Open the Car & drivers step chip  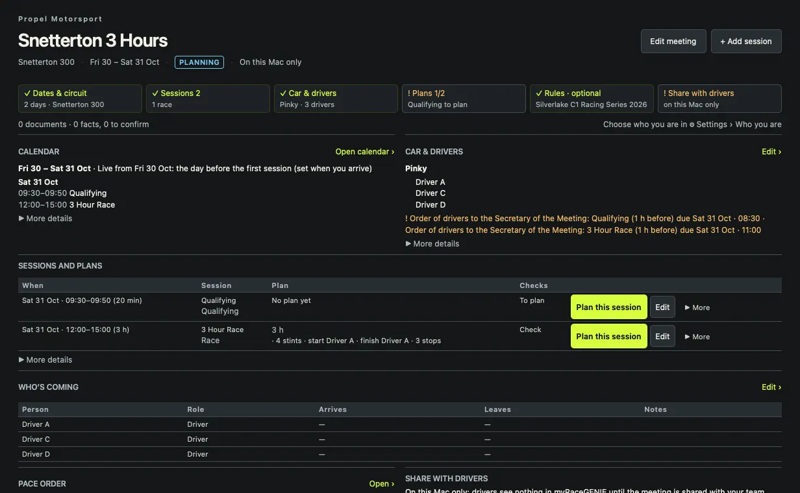336,99
